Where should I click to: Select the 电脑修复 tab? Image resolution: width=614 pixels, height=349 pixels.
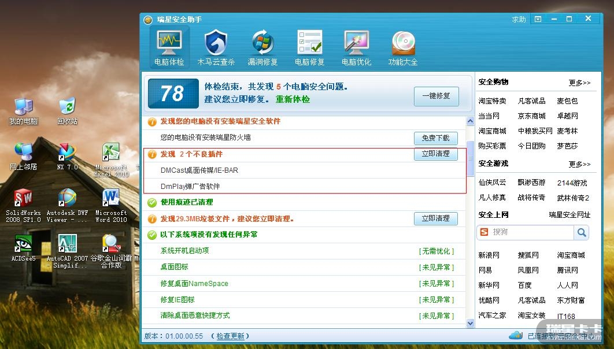coord(309,47)
